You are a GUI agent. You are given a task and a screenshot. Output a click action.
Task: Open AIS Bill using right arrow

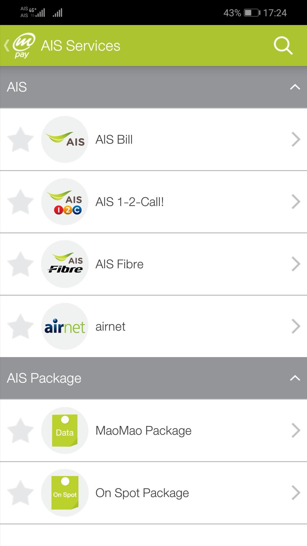pos(296,139)
